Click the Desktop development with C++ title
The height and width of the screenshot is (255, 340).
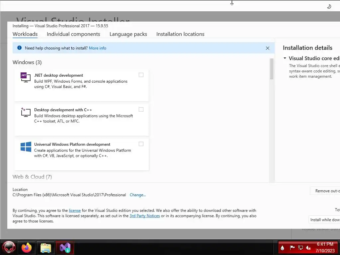[63, 110]
